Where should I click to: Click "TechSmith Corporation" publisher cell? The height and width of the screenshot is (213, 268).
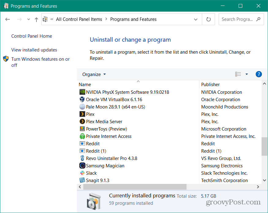click(225, 180)
